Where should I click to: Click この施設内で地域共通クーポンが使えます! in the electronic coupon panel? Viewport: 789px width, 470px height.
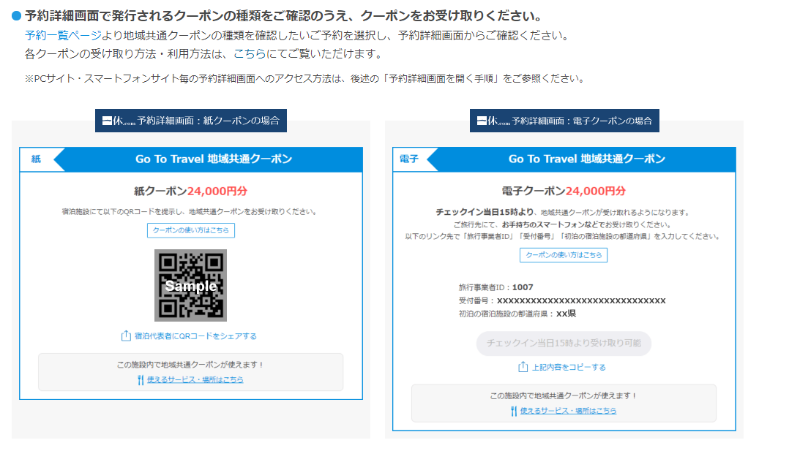pyautogui.click(x=564, y=396)
